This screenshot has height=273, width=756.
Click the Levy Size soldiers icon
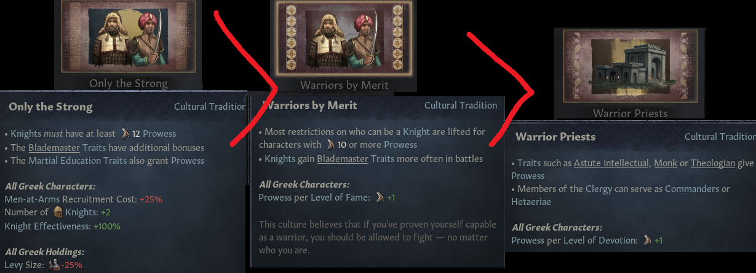pos(55,265)
